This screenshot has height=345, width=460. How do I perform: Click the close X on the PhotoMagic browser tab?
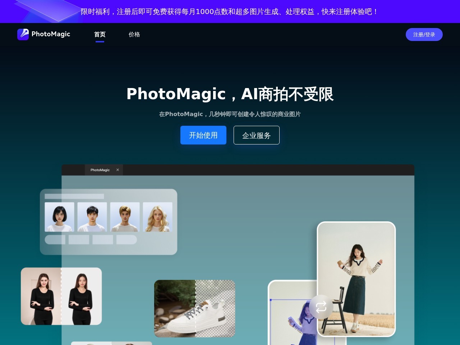tap(118, 170)
